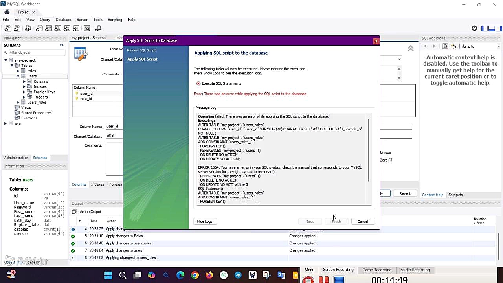Open the object inspector icon
503x283 pixels.
[28, 28]
